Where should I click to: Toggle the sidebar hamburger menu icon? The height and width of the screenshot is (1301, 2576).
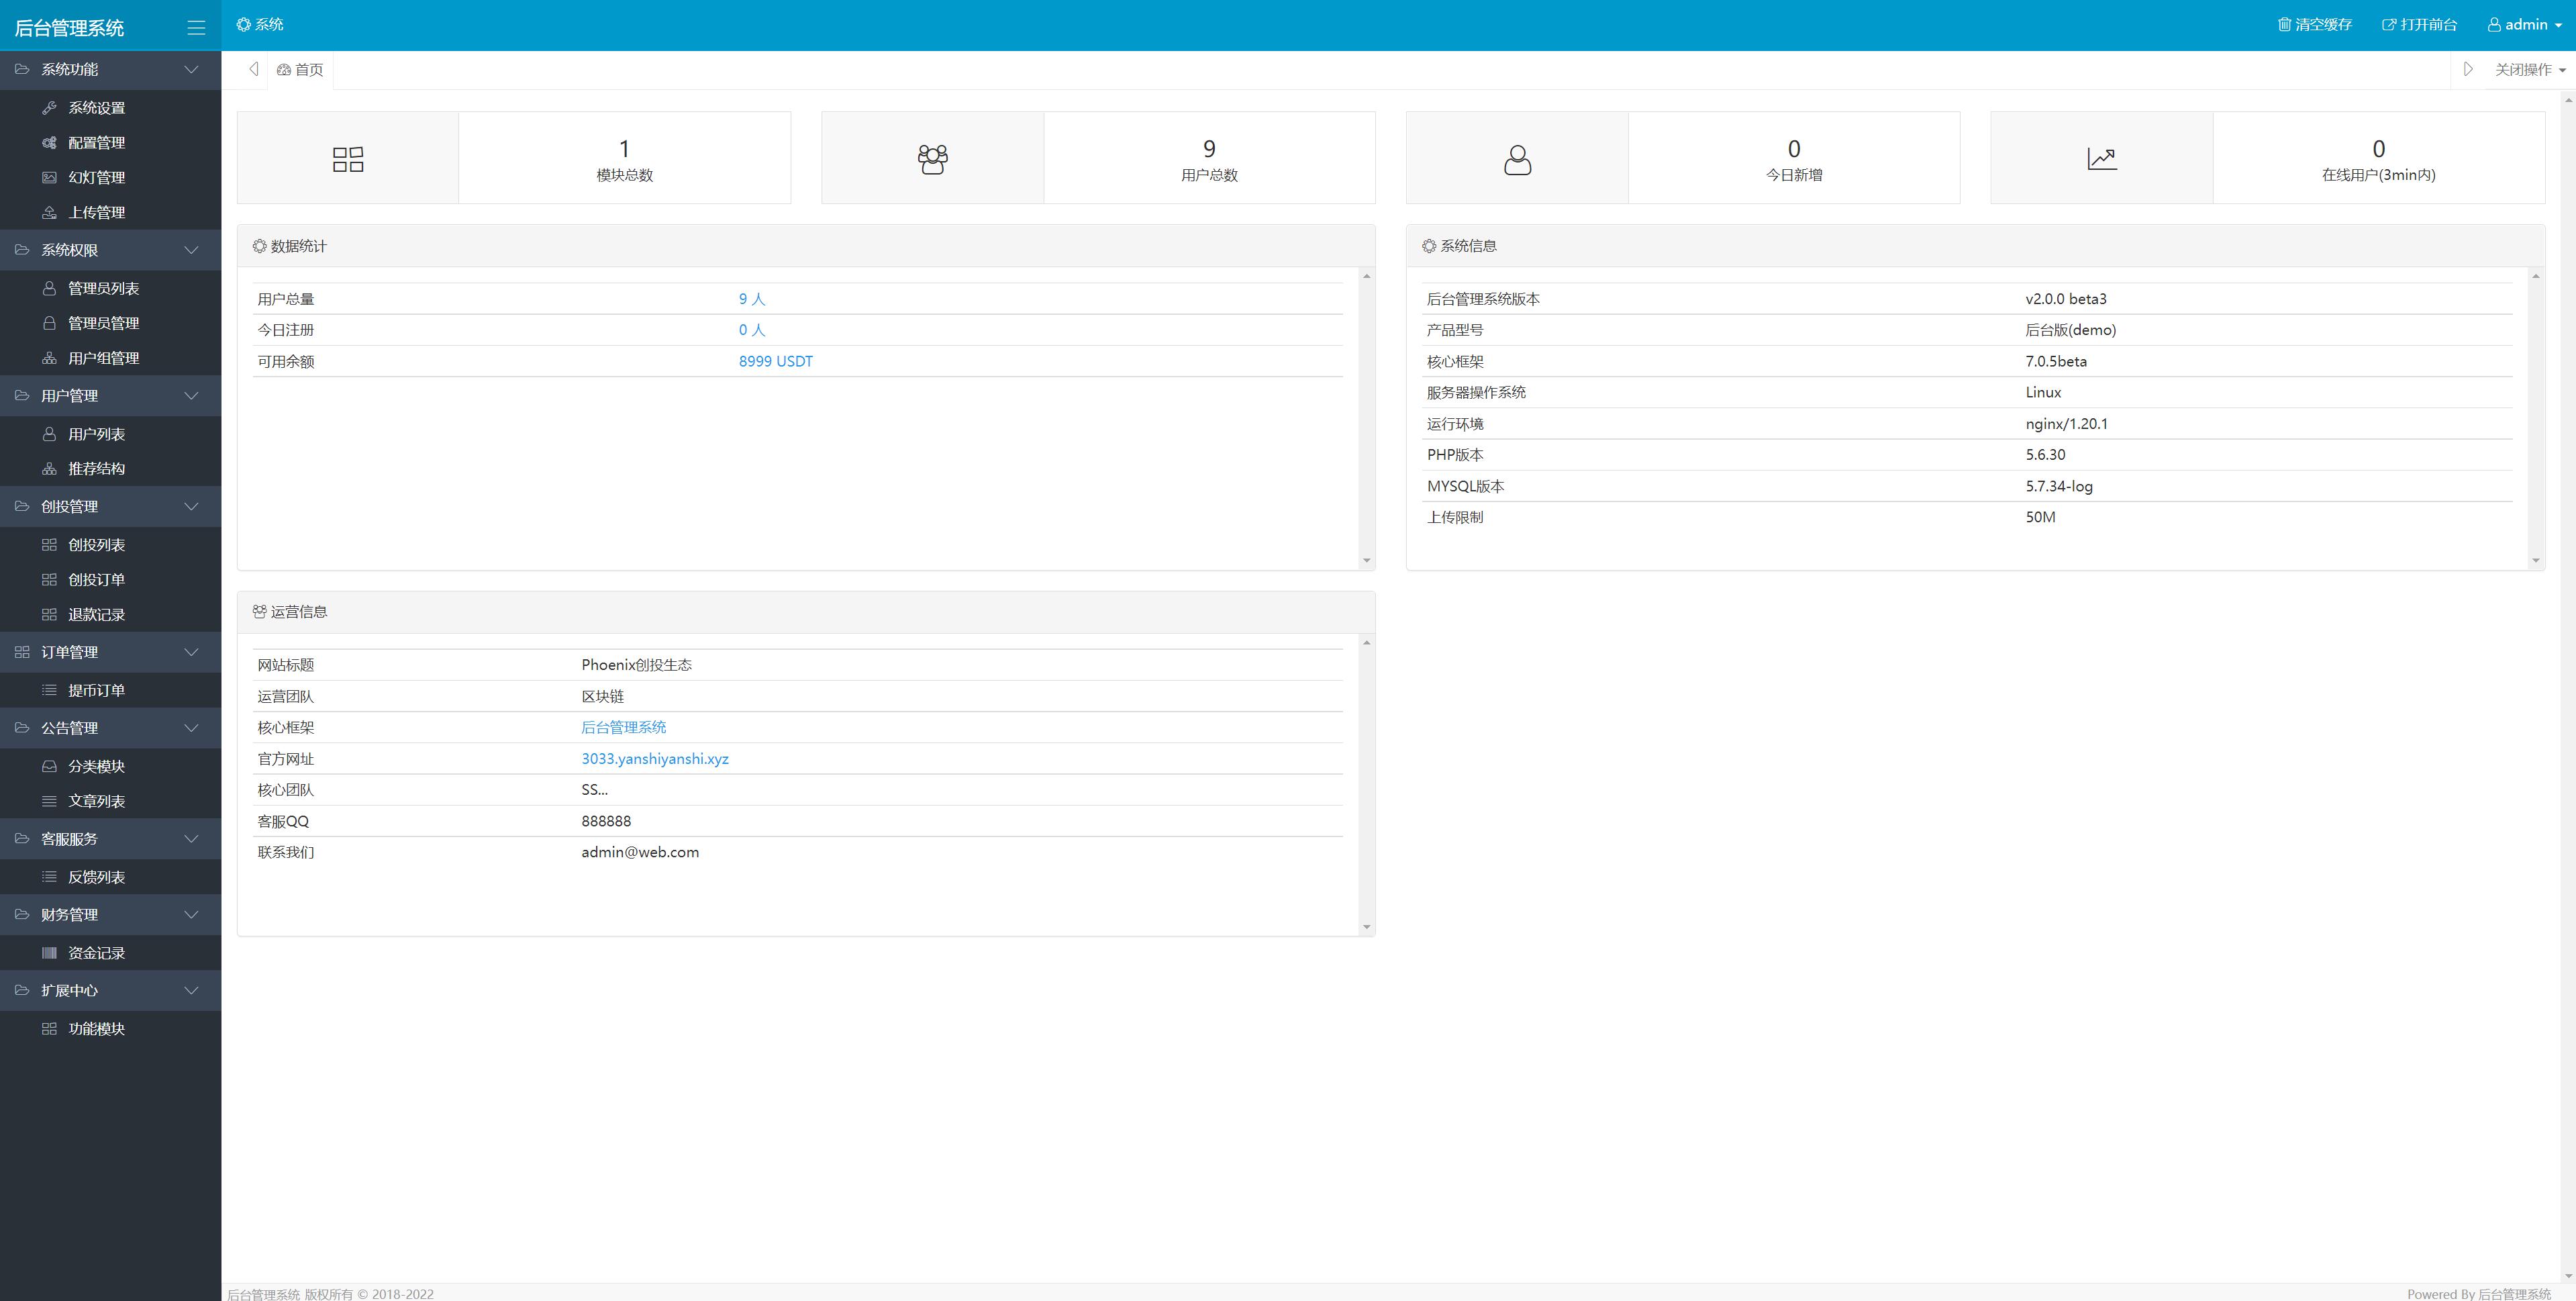196,28
